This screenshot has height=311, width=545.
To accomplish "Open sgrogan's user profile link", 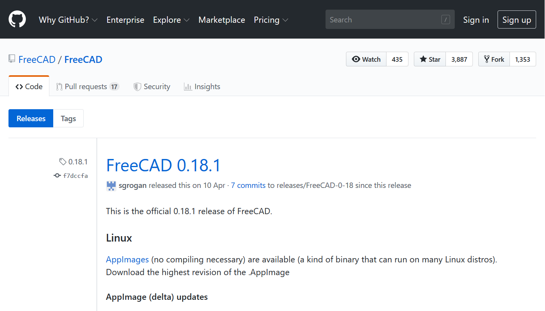I will tap(133, 185).
